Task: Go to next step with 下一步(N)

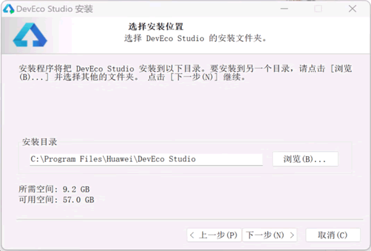Action: 270,235
